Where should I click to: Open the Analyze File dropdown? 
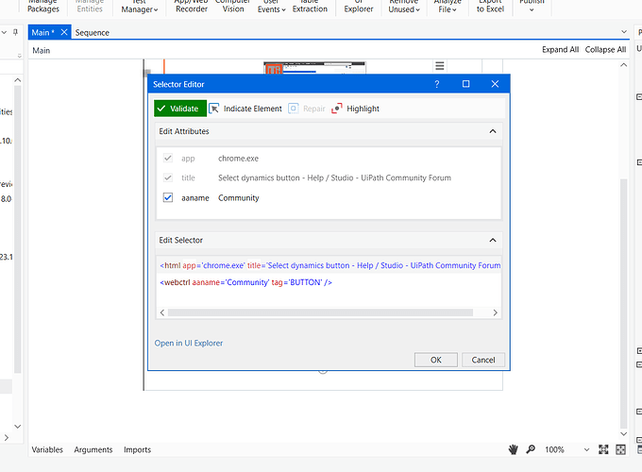tap(448, 6)
